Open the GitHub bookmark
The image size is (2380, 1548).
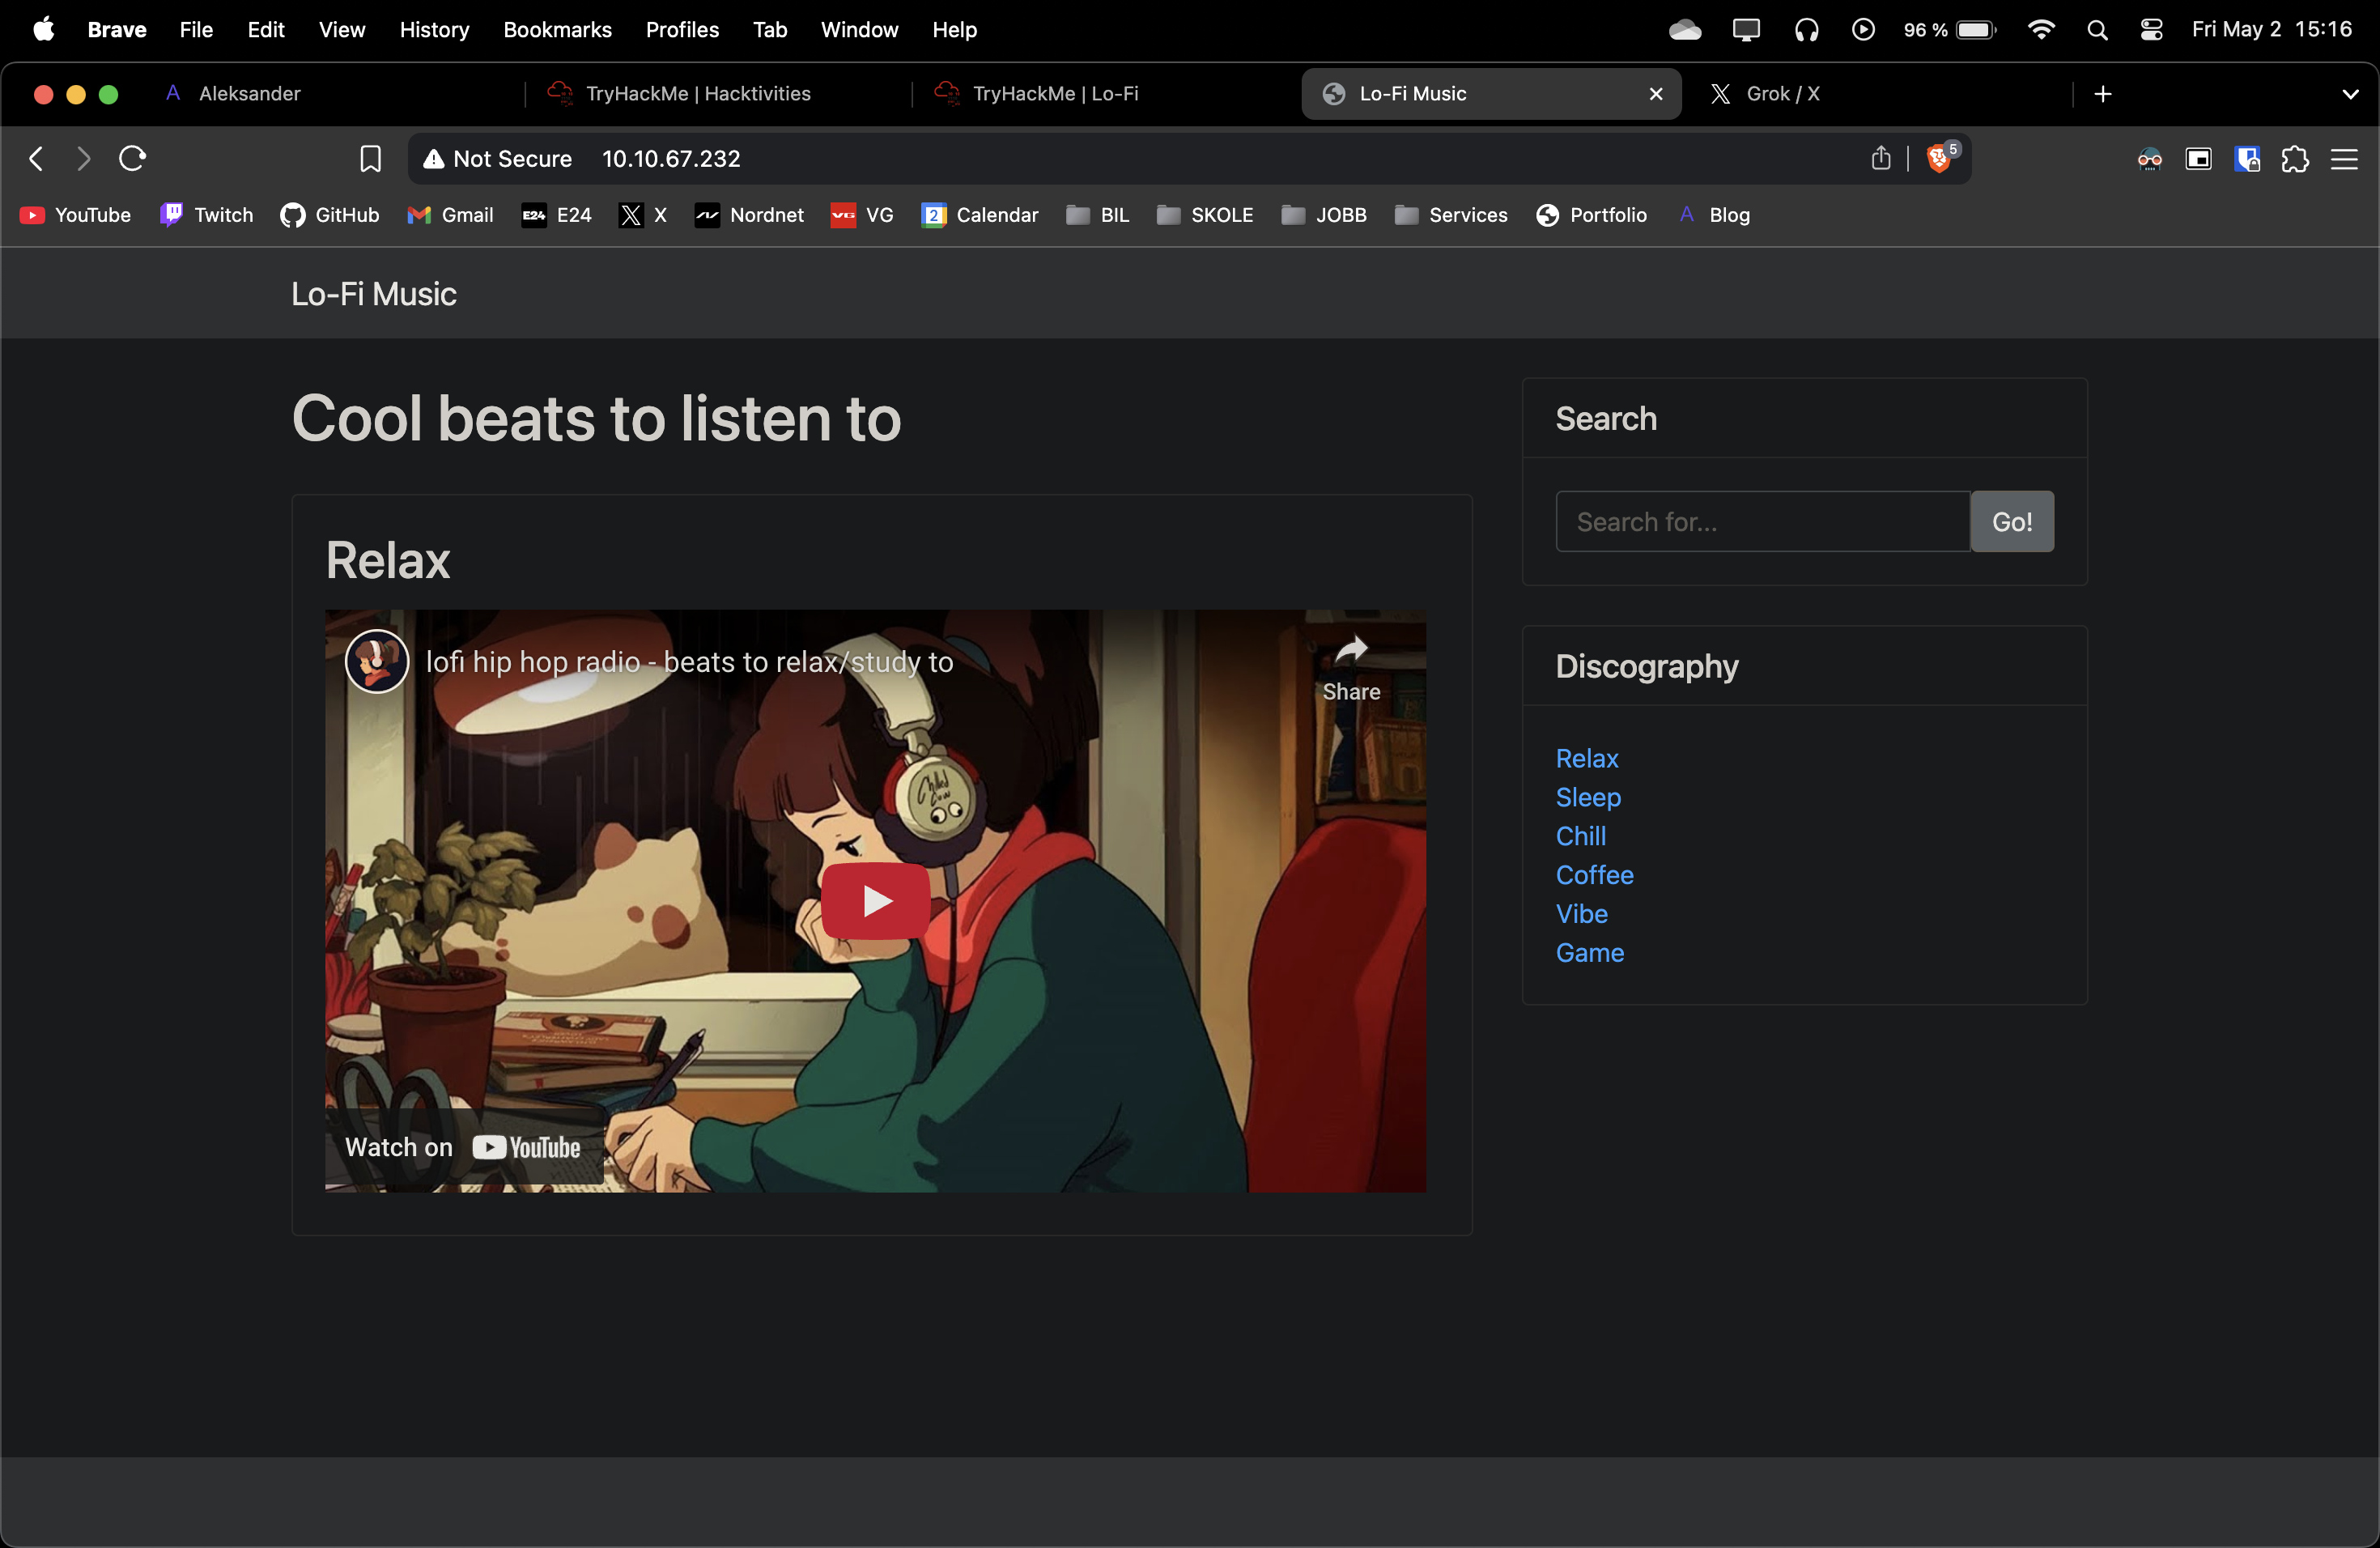(330, 215)
